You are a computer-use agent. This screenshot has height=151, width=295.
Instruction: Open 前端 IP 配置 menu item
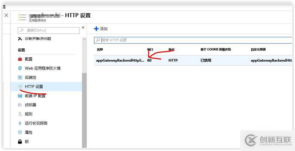(x=35, y=96)
